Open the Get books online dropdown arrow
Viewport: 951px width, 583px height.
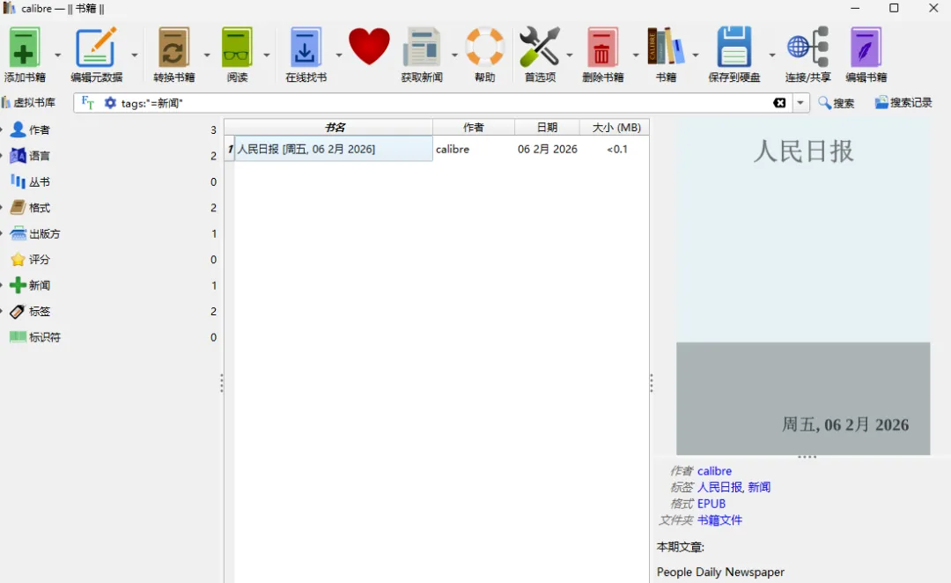338,55
